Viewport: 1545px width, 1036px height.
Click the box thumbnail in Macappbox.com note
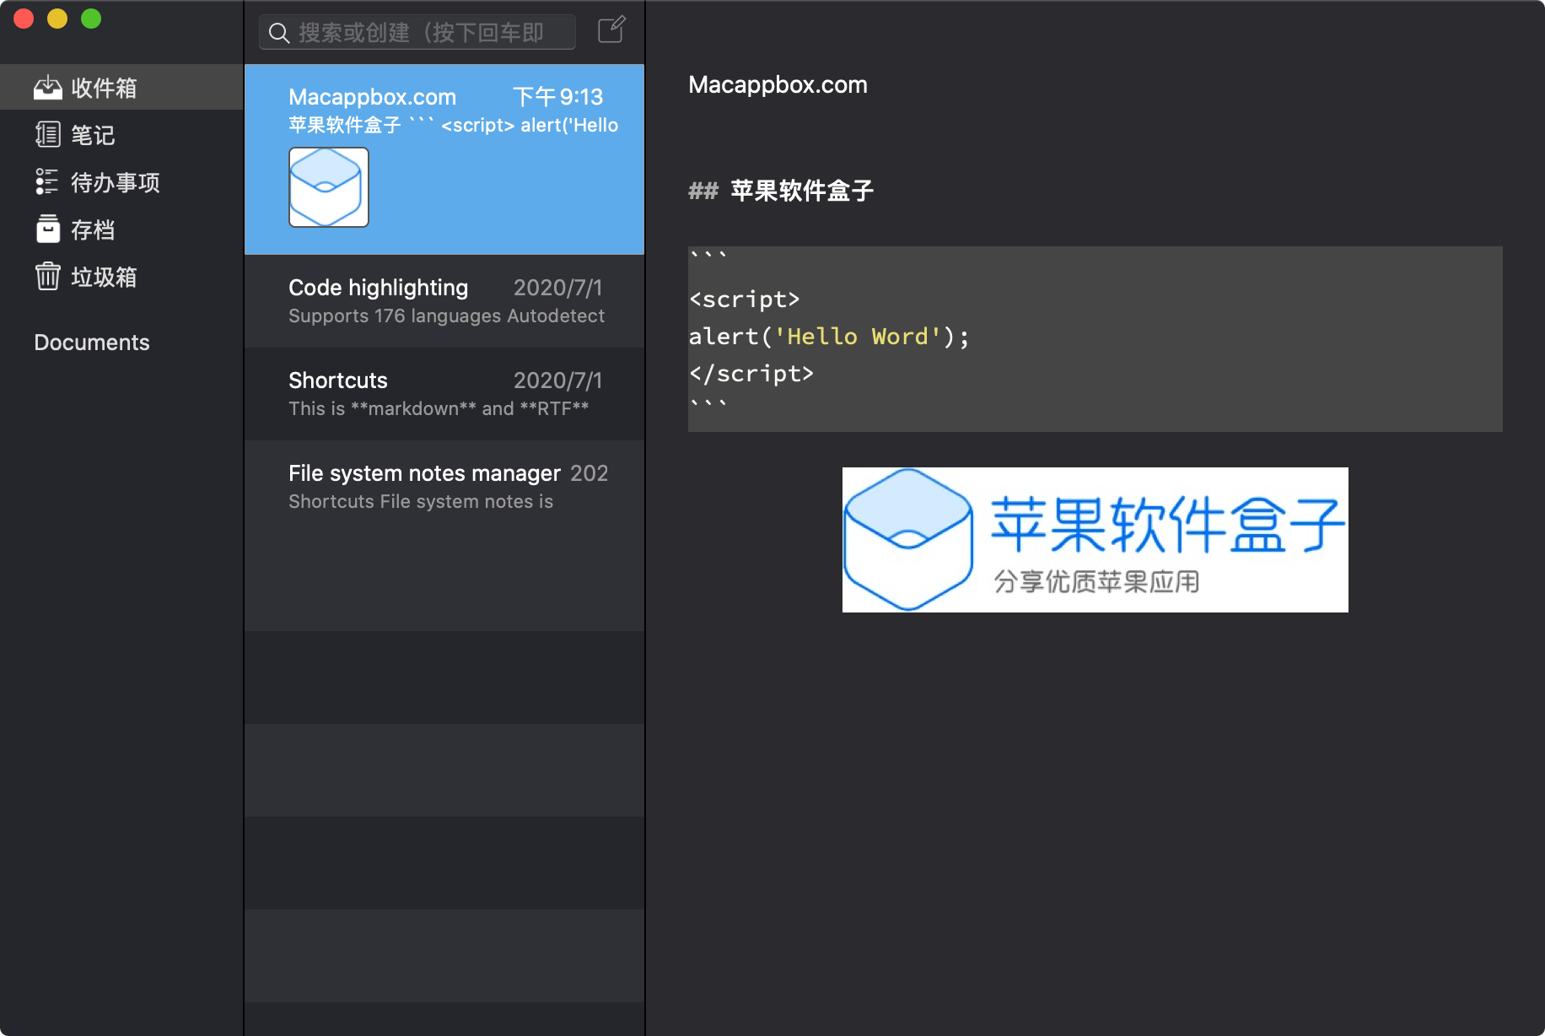tap(329, 187)
